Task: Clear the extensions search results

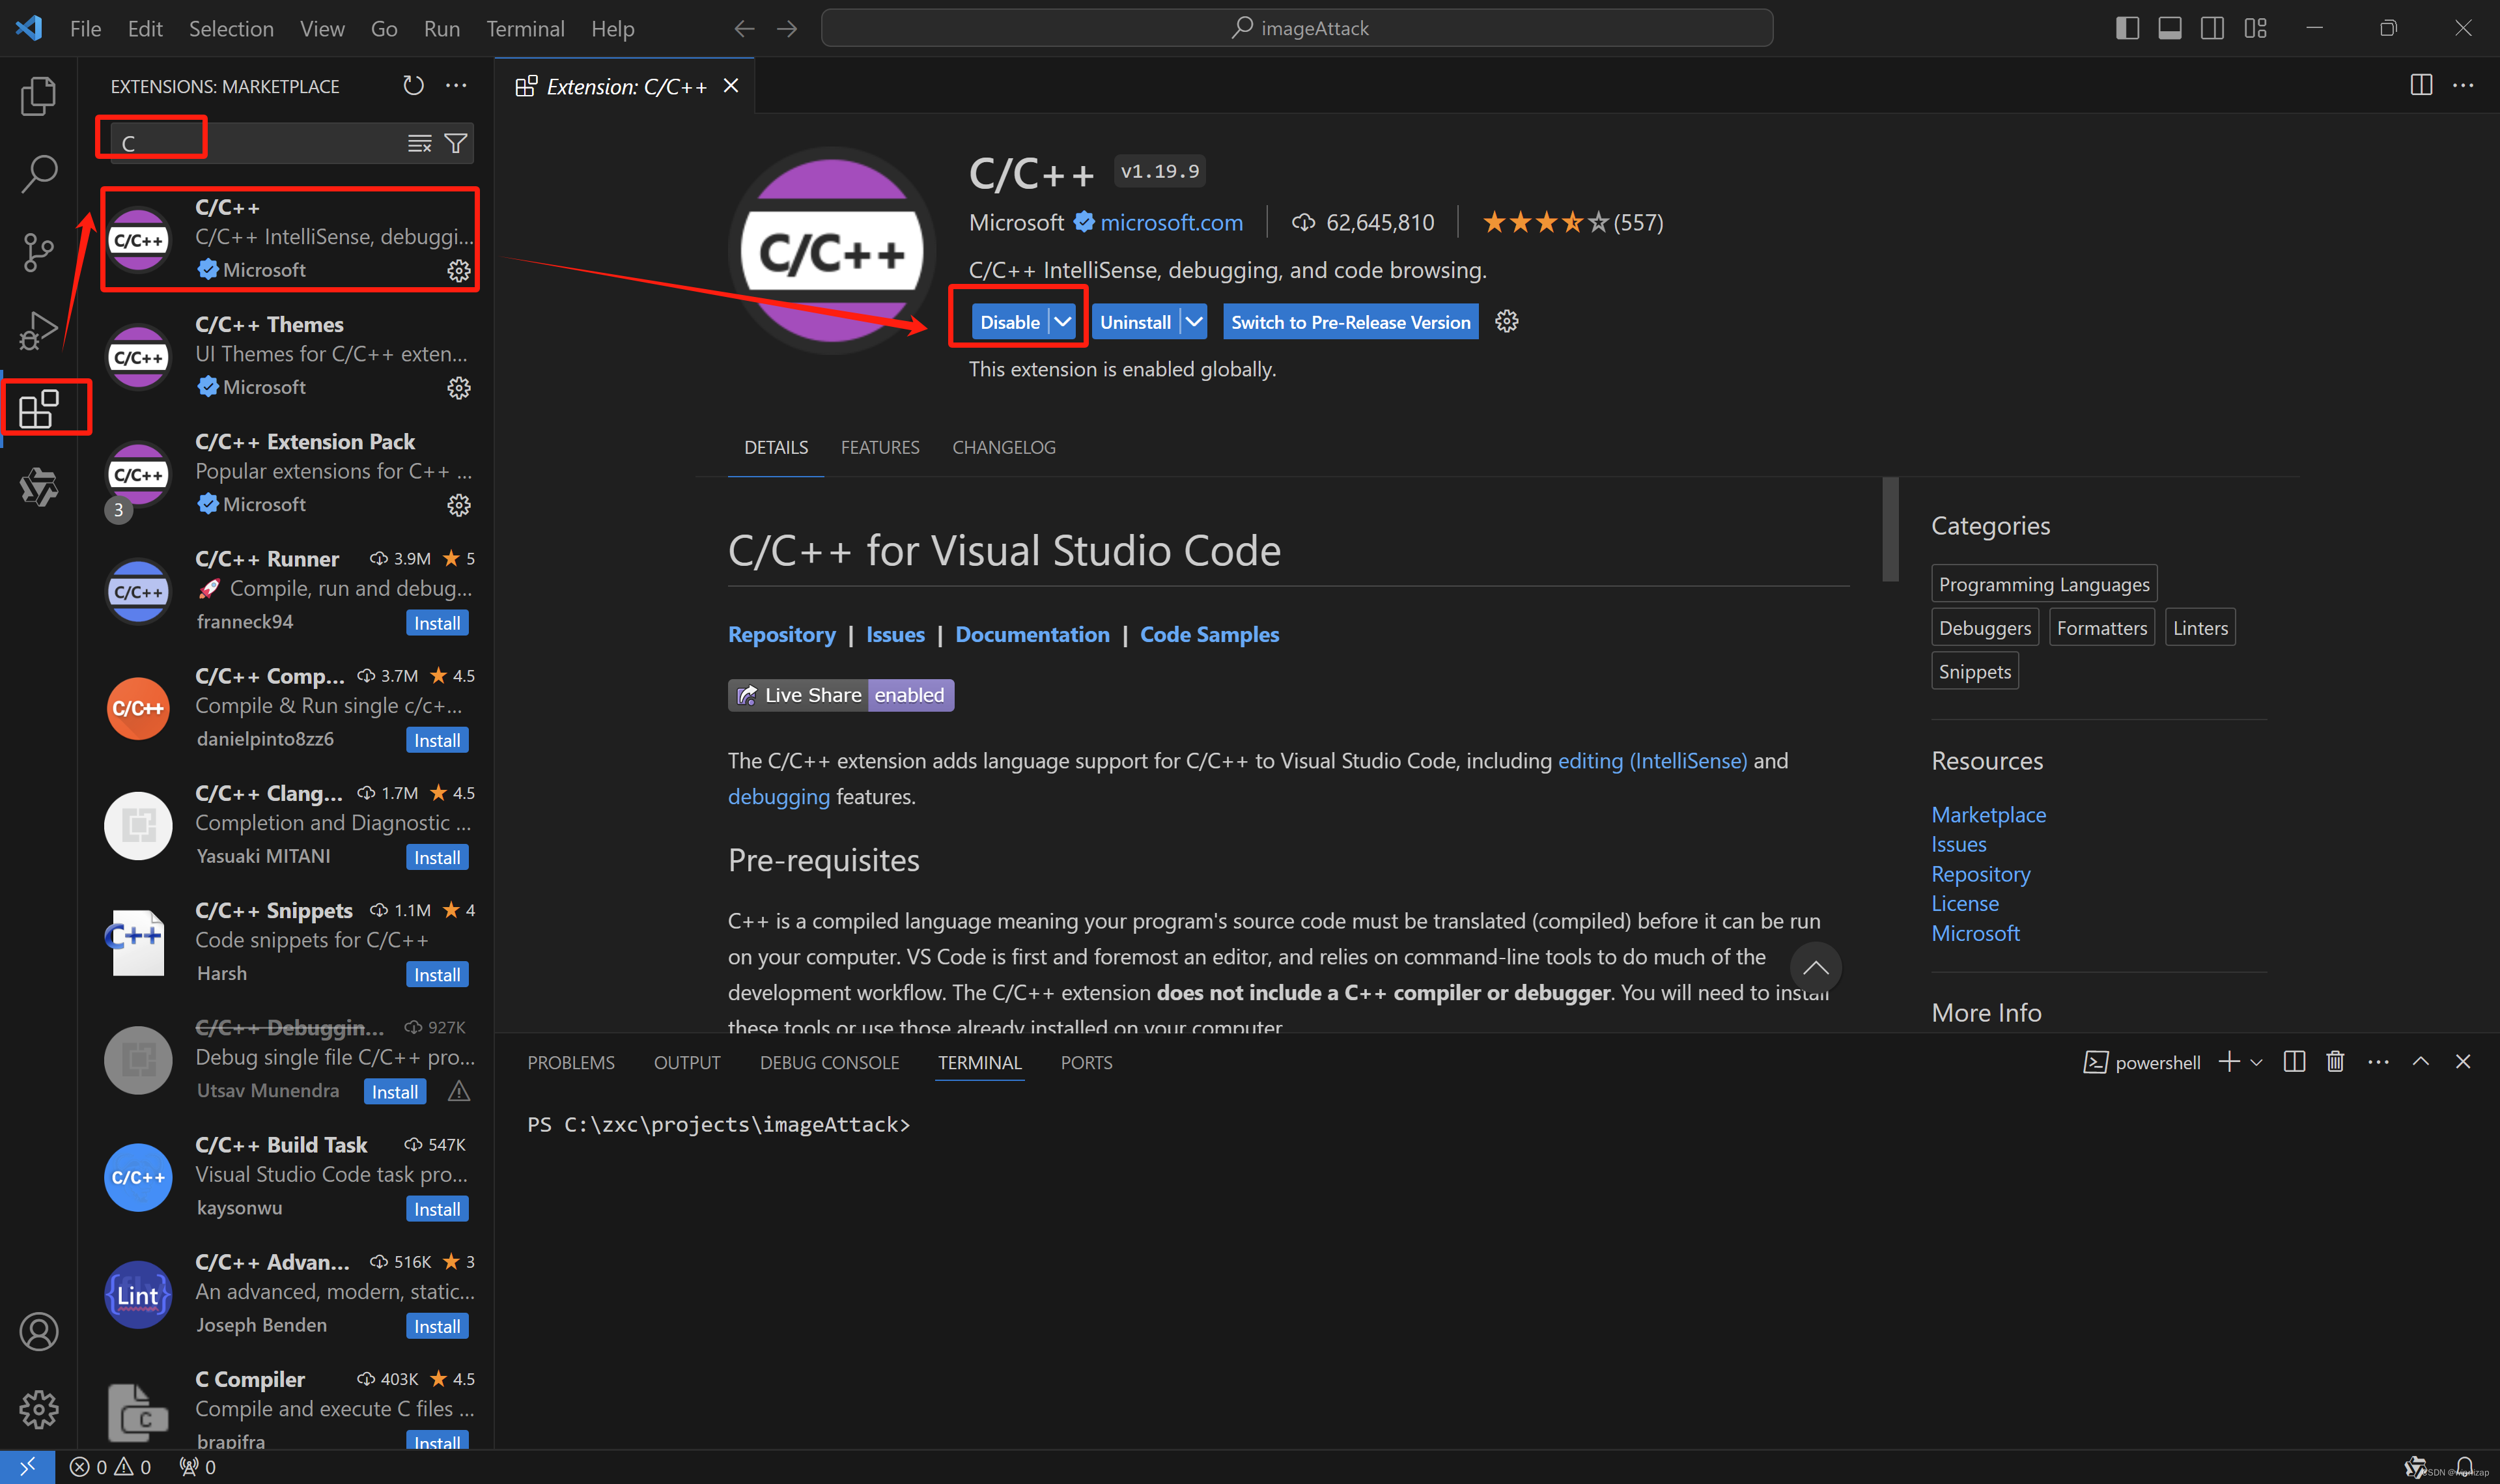Action: pos(419,144)
